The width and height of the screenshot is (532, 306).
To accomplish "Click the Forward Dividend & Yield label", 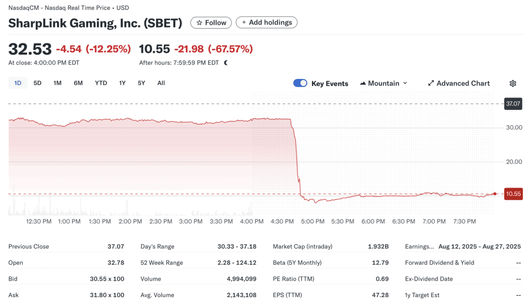I will [439, 263].
